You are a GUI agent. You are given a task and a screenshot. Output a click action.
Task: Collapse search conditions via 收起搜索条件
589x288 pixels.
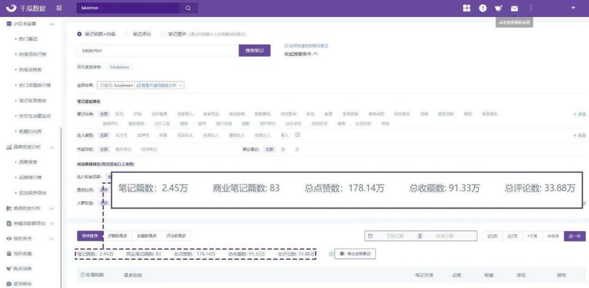pyautogui.click(x=302, y=53)
